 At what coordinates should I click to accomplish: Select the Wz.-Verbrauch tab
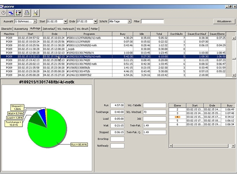(x=66, y=29)
